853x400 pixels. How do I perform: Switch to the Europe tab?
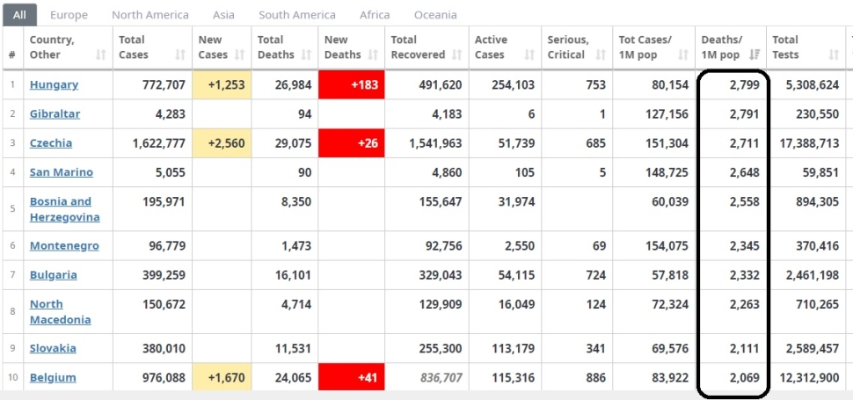pos(69,15)
